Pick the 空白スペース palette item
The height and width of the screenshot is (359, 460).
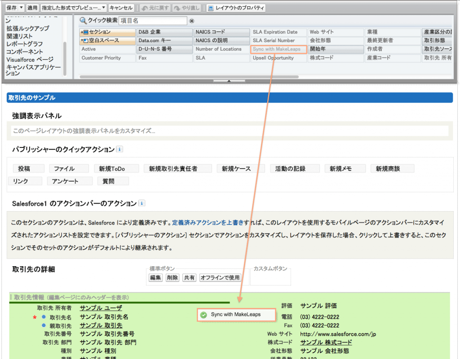click(107, 40)
